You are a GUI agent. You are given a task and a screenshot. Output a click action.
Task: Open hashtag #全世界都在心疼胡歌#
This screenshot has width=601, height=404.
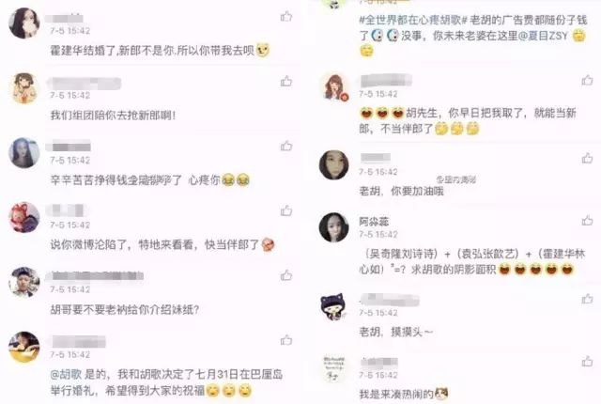[413, 20]
